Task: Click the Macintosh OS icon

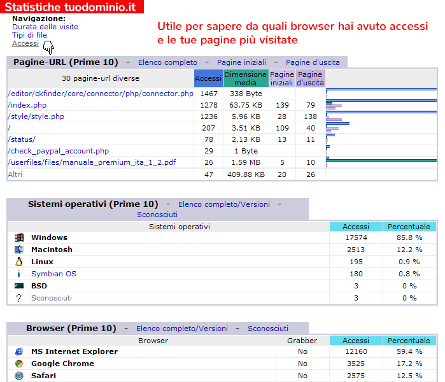Action: click(x=19, y=250)
